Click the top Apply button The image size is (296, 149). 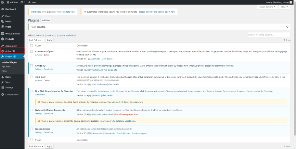click(49, 40)
